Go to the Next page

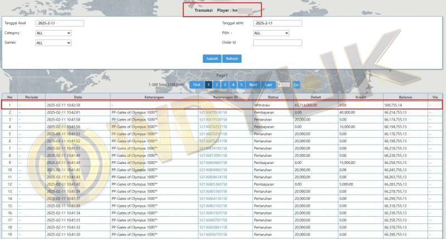click(x=253, y=84)
